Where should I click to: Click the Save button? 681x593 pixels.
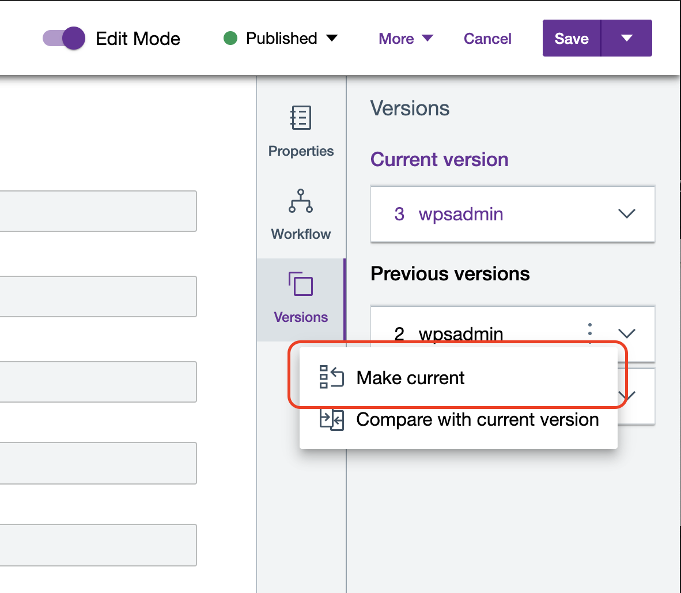(x=572, y=39)
